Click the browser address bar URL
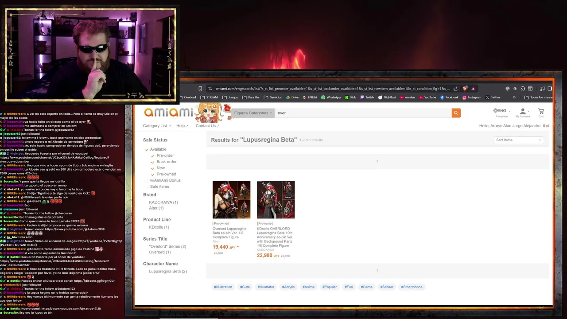 click(332, 89)
